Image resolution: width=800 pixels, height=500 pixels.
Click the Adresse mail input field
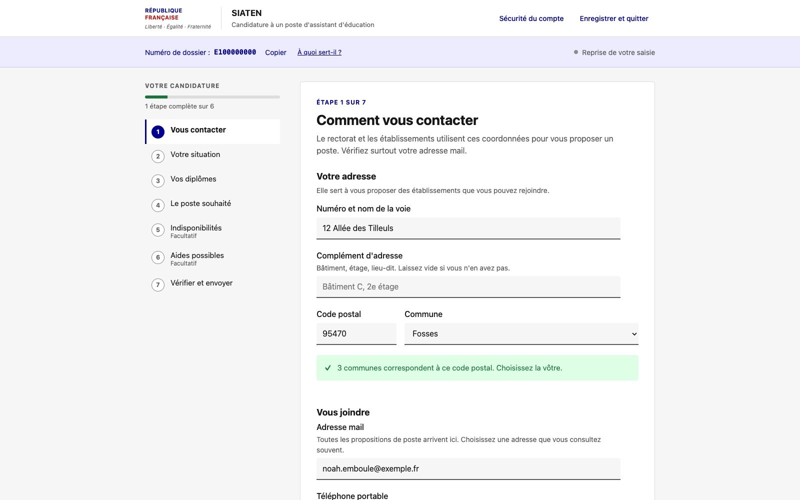pyautogui.click(x=468, y=469)
